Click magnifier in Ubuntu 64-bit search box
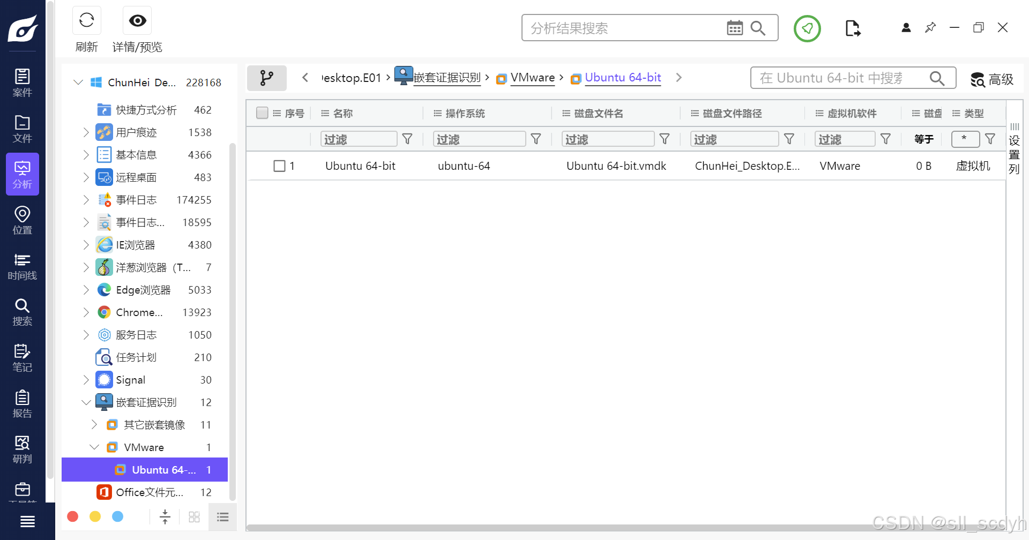1029x540 pixels. pyautogui.click(x=937, y=78)
